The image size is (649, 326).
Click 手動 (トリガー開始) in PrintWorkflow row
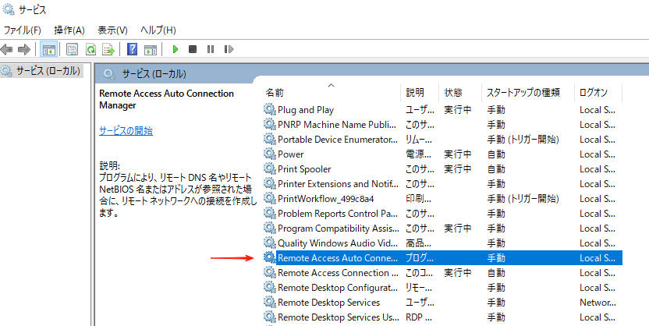(523, 199)
